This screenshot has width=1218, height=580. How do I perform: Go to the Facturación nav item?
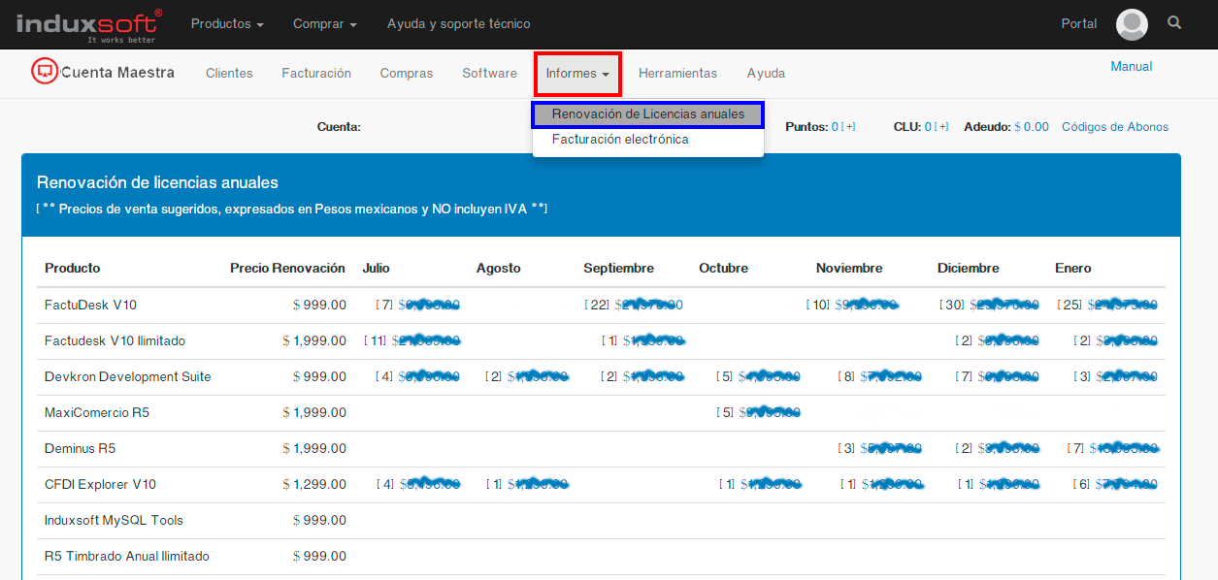pyautogui.click(x=316, y=74)
